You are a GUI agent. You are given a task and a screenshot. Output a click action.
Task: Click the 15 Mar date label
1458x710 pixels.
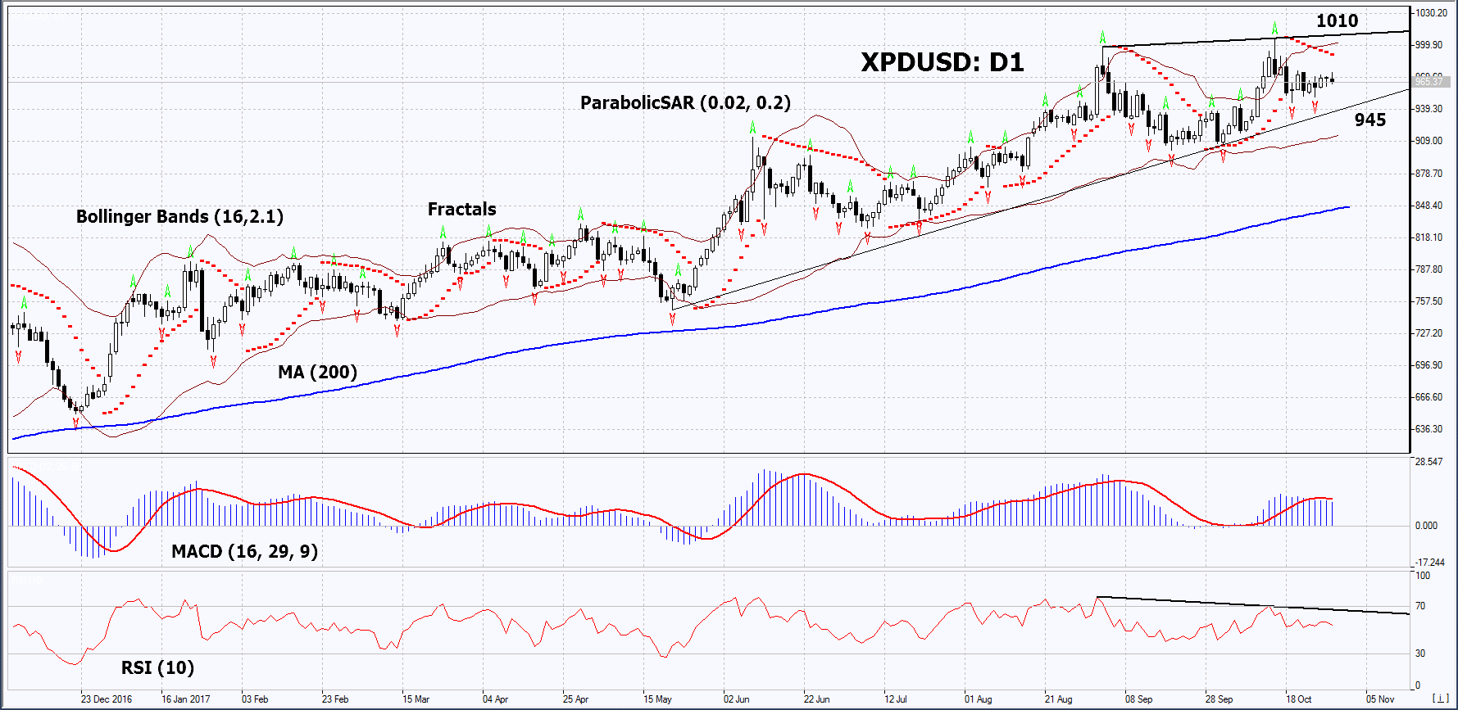[x=416, y=699]
